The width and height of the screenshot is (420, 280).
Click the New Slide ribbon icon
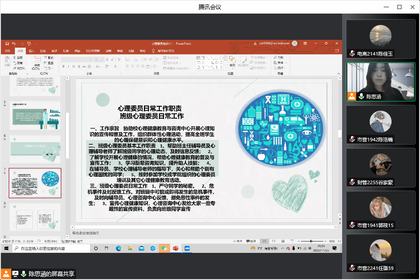click(x=37, y=60)
